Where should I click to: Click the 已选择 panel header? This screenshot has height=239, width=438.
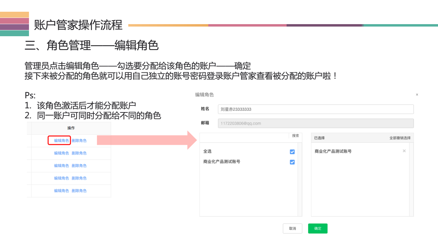point(320,138)
